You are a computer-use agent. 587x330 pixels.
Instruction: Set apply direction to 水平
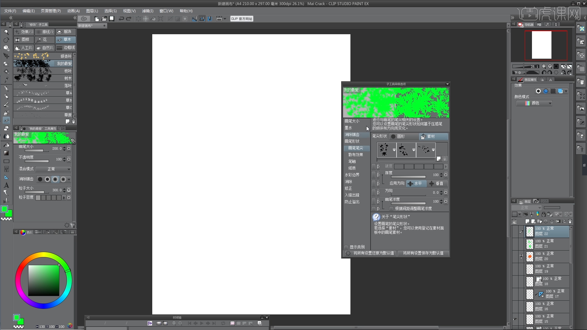coord(416,184)
